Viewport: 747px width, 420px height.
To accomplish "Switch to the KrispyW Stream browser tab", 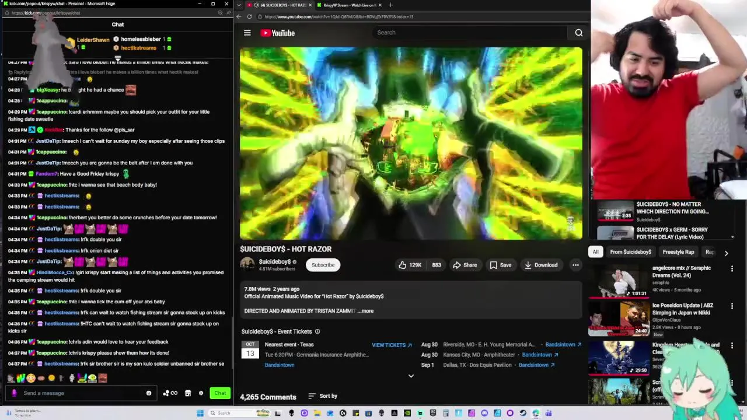I will coord(349,5).
